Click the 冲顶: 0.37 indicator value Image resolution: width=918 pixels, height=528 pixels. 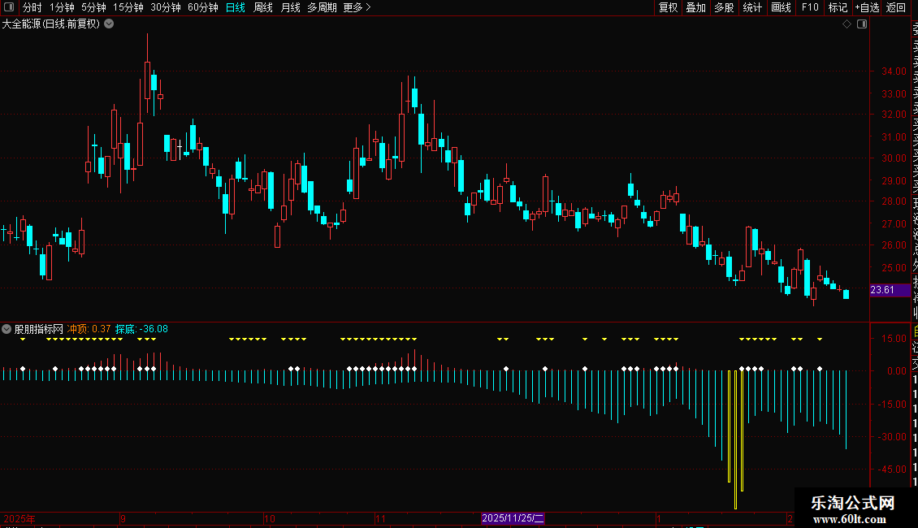point(89,329)
